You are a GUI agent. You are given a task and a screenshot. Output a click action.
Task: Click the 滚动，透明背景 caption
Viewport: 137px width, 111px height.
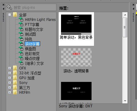(76, 71)
